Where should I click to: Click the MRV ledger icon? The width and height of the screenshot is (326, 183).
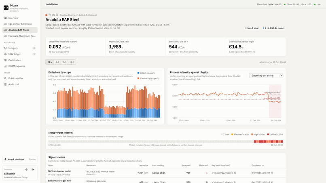pos(5,54)
